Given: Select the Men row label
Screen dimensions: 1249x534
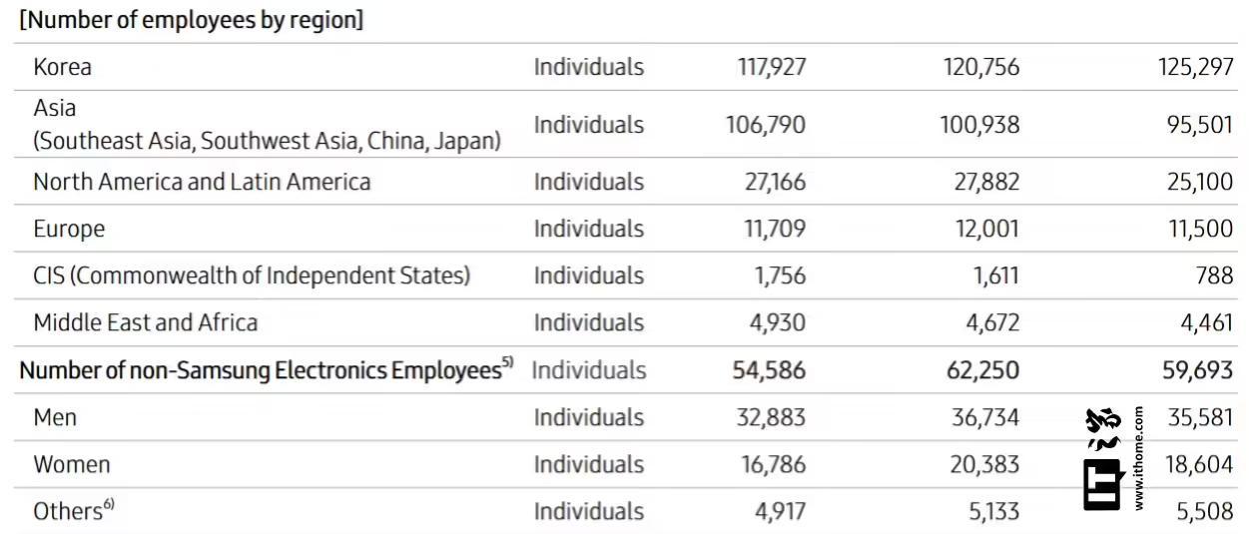Looking at the screenshot, I should [55, 417].
